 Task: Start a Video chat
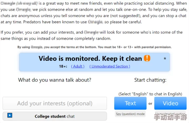click(170, 103)
